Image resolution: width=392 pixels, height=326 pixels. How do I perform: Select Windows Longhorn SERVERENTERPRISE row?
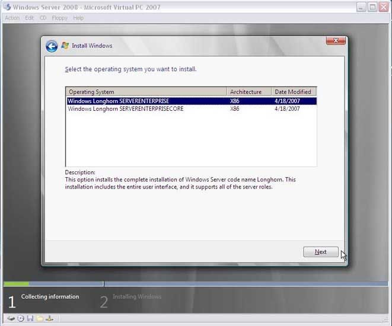(192, 101)
